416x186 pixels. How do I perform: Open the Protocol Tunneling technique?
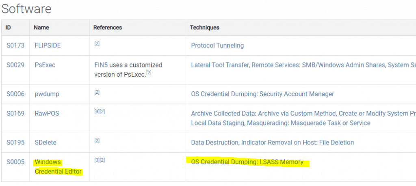217,45
